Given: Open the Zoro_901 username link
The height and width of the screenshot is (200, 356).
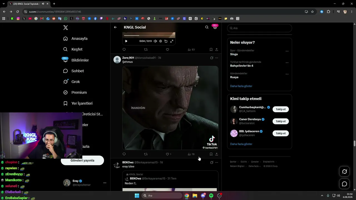Looking at the screenshot, I should tap(128, 58).
